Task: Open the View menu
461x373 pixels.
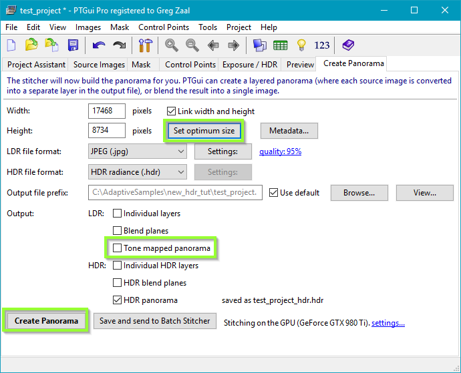Action: tap(57, 27)
